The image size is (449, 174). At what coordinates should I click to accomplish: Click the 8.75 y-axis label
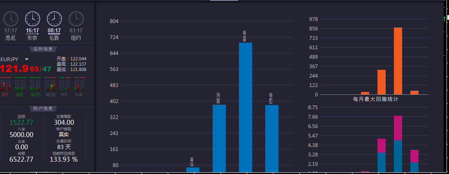(314, 108)
